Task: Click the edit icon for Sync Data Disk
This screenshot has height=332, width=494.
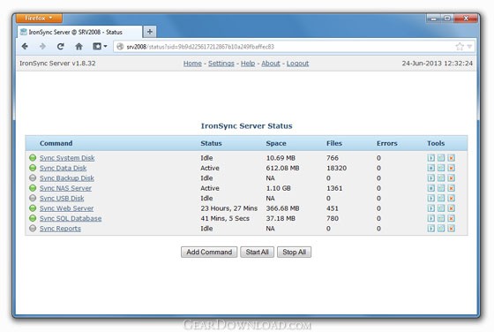Action: click(441, 168)
